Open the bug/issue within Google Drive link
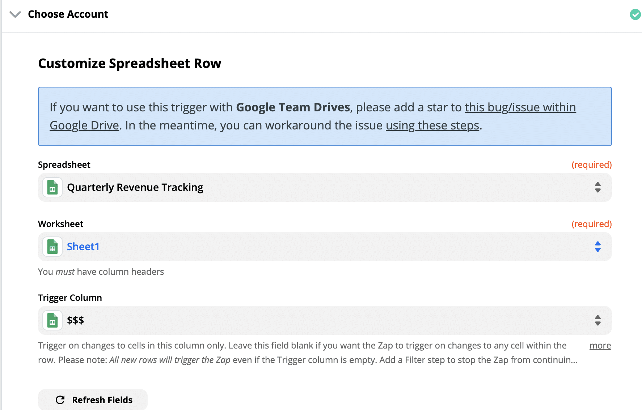 [520, 107]
